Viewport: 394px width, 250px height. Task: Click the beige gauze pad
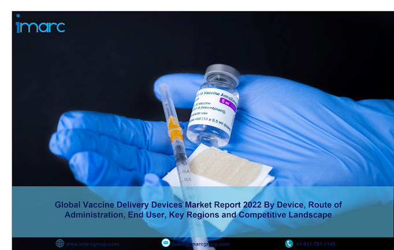click(226, 167)
